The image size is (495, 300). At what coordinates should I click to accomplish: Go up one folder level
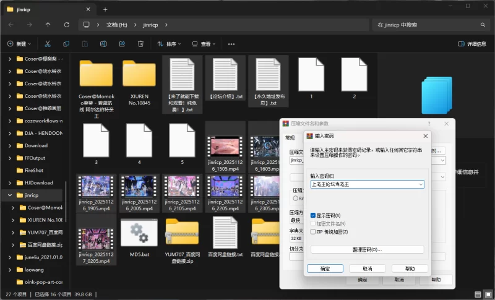coord(48,25)
